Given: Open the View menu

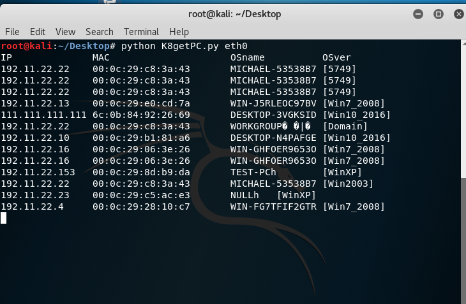Looking at the screenshot, I should [x=65, y=31].
